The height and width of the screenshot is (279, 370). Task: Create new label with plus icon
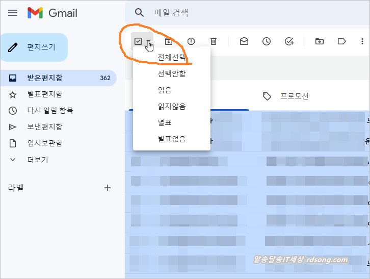click(x=108, y=188)
